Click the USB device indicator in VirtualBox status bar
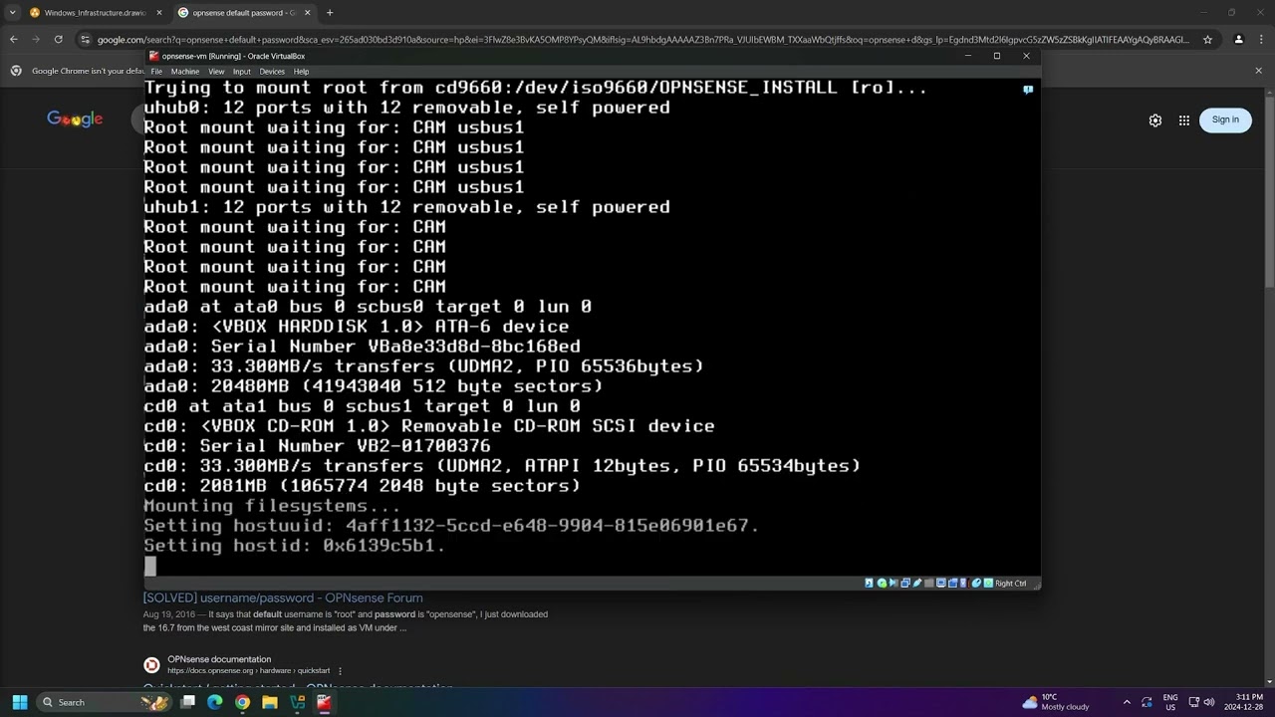 (x=917, y=584)
